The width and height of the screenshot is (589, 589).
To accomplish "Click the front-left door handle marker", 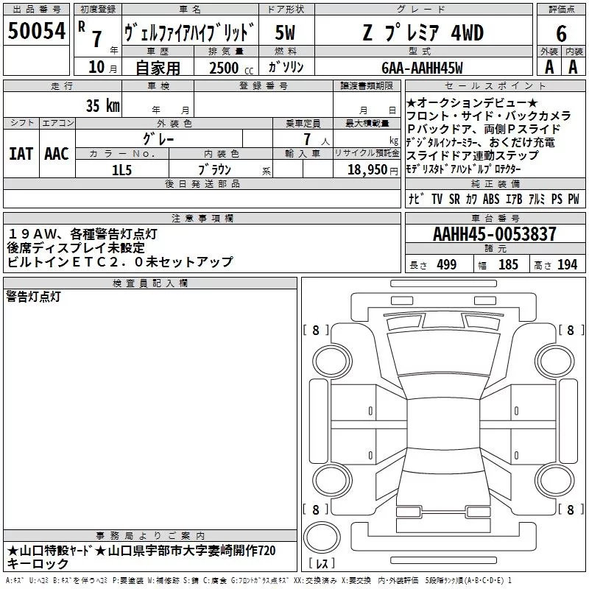I will click(x=370, y=412).
